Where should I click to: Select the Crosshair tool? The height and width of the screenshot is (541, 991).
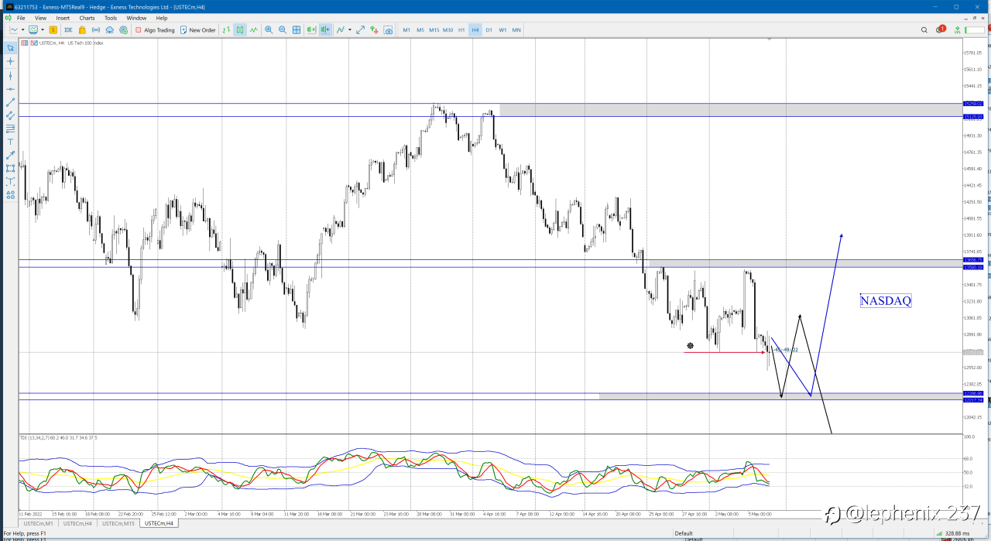(10, 61)
